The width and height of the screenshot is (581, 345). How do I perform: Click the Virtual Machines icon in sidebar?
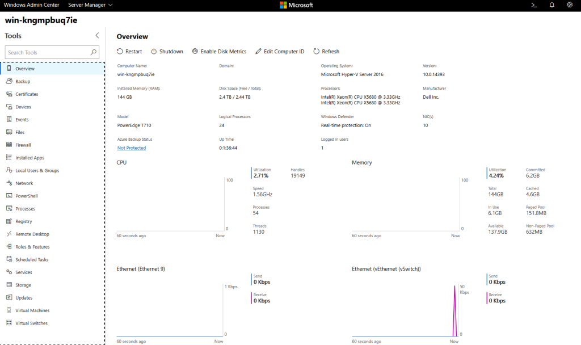tap(9, 310)
